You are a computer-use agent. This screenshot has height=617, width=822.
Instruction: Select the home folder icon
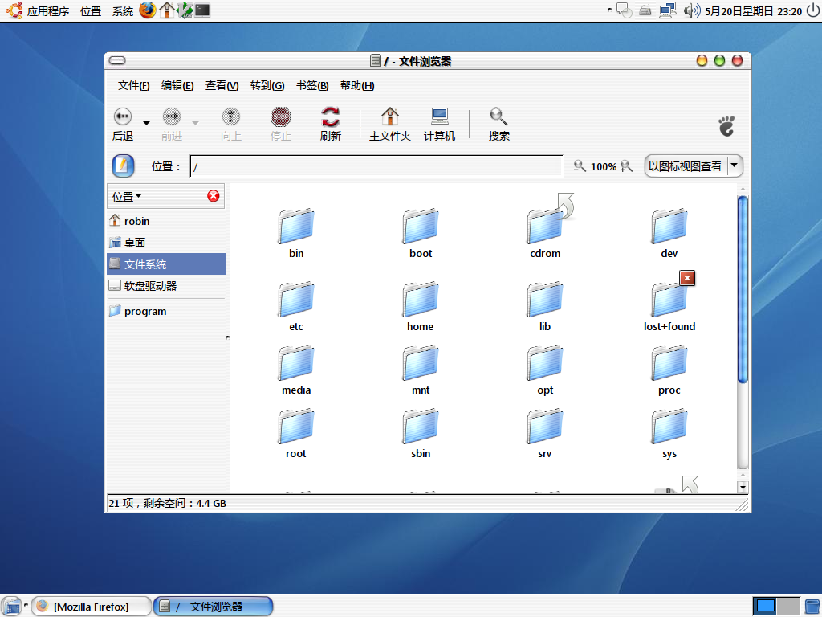(x=421, y=299)
